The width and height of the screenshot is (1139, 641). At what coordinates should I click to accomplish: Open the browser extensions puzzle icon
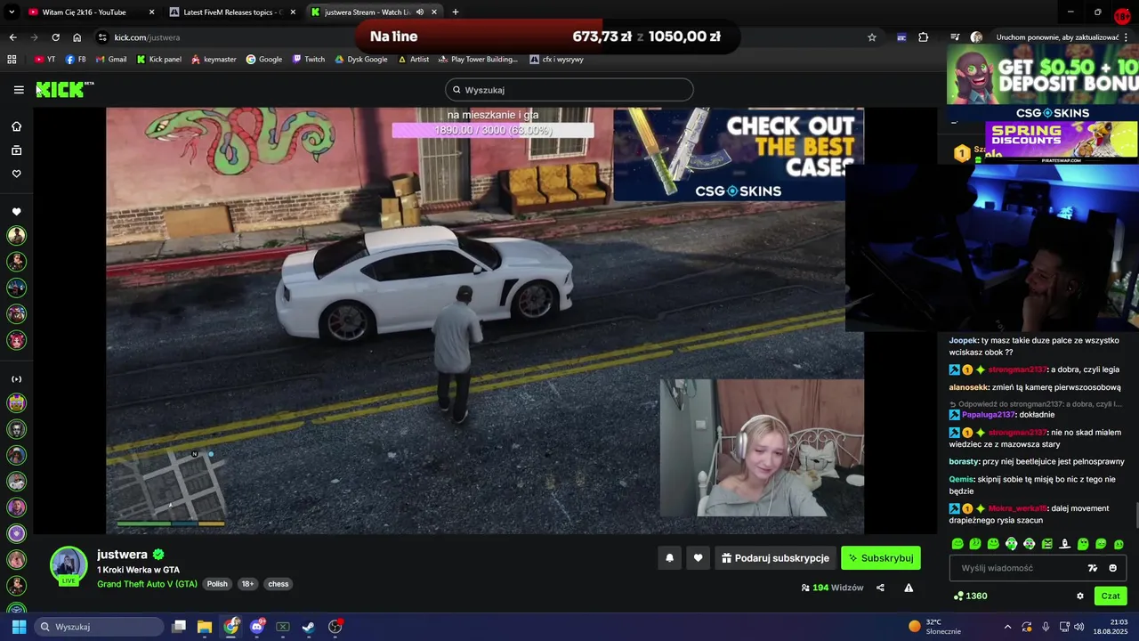(923, 37)
